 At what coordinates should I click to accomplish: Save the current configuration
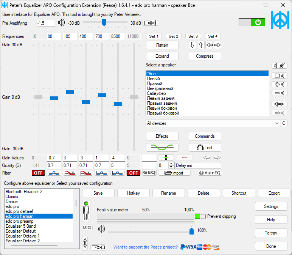click(98, 193)
